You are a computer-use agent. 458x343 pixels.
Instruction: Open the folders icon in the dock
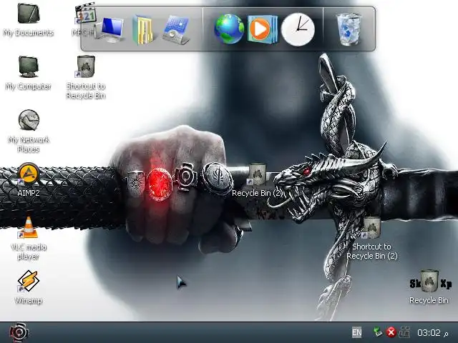pos(143,29)
